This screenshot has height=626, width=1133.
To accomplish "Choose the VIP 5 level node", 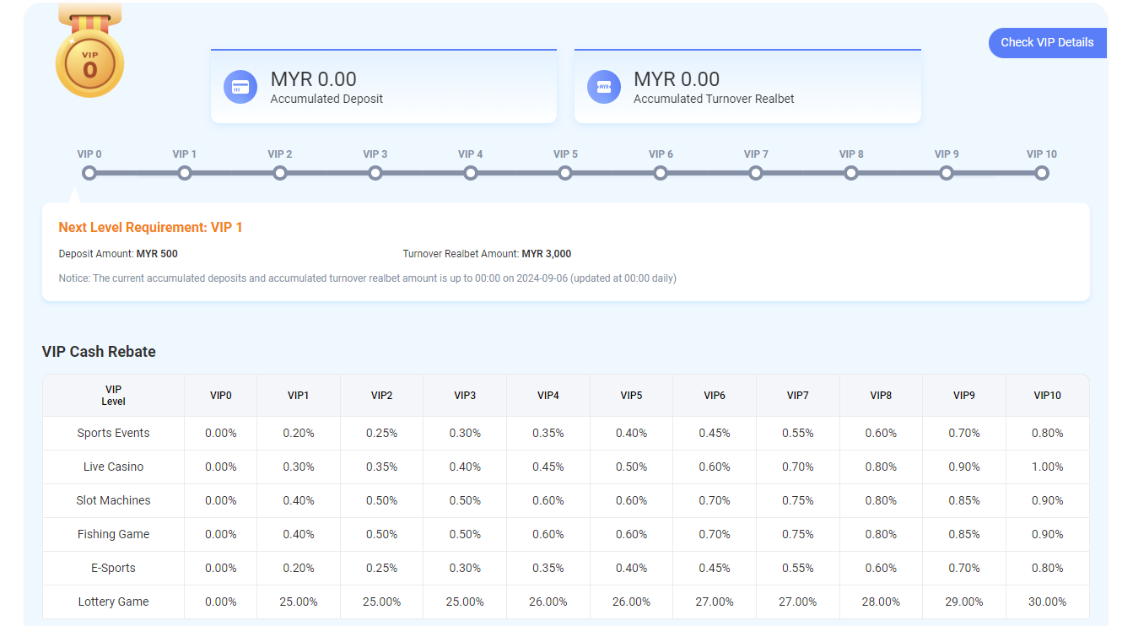I will point(565,173).
